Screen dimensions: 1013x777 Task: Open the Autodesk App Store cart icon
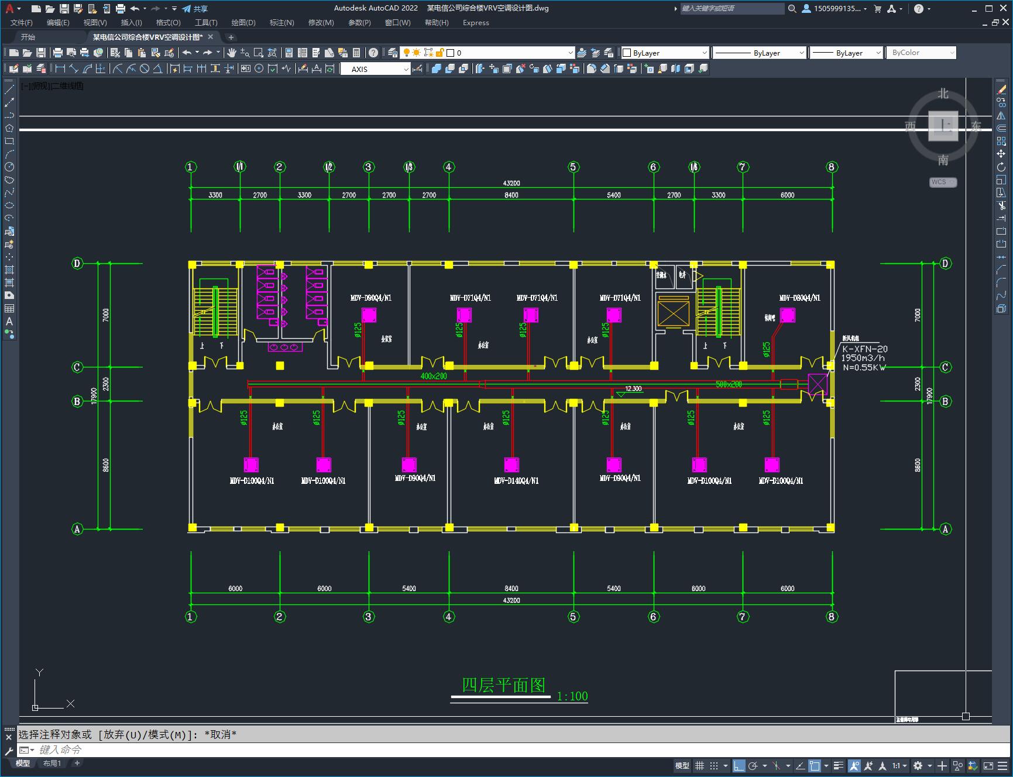[877, 9]
